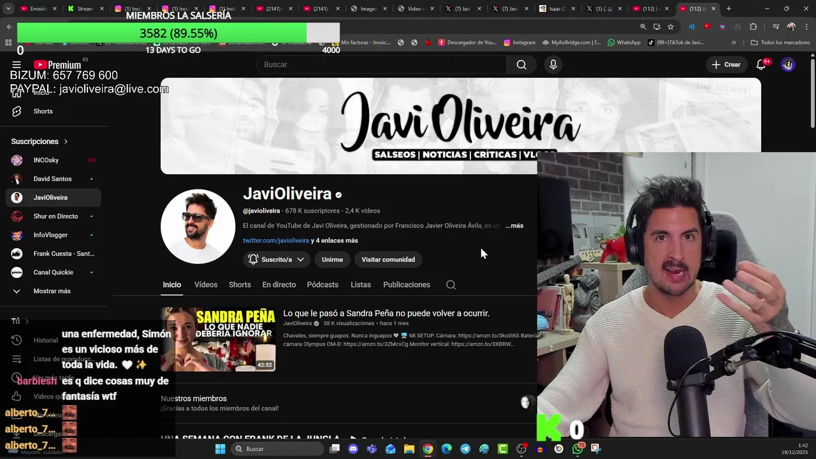Viewport: 816px width, 459px height.
Task: Switch to the Inicio tab
Action: pos(171,285)
